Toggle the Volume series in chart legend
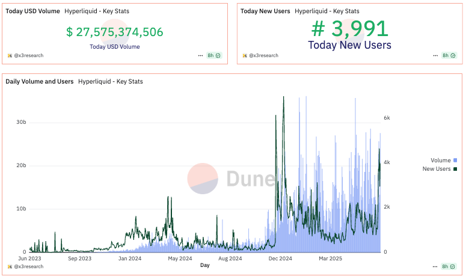Image resolution: width=466 pixels, height=279 pixels. pos(444,161)
